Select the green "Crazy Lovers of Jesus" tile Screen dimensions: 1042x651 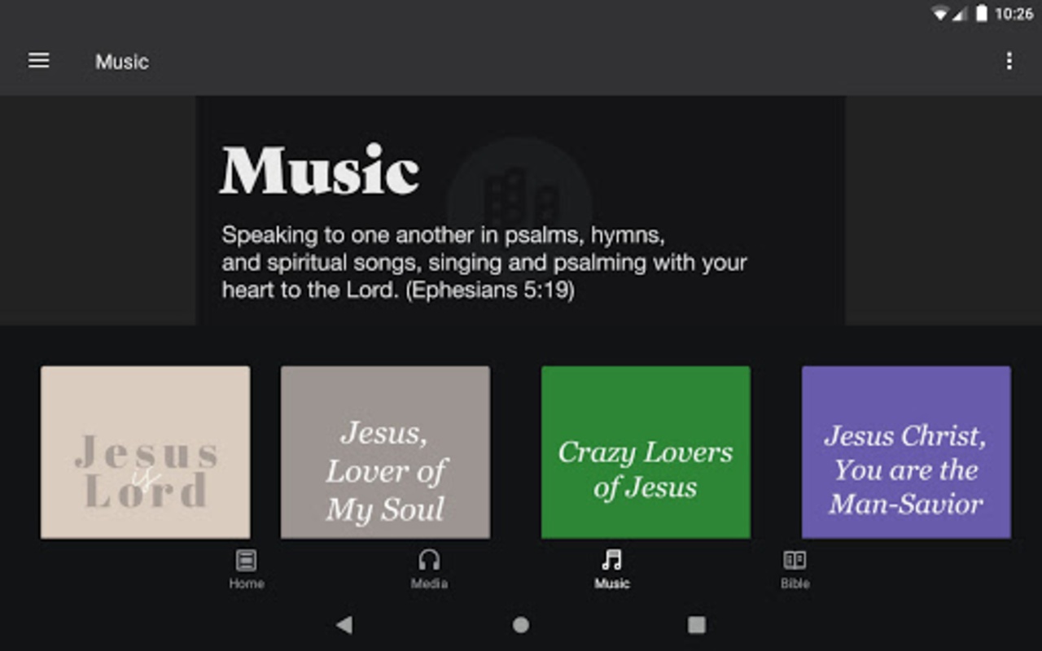[x=646, y=452]
